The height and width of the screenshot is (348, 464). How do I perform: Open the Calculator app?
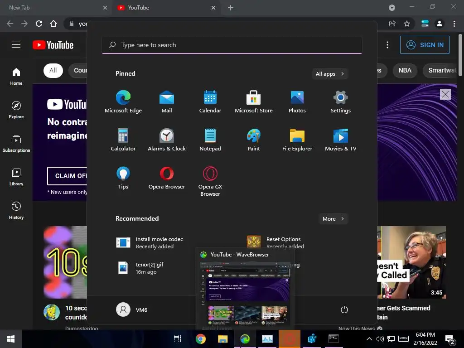tap(123, 140)
